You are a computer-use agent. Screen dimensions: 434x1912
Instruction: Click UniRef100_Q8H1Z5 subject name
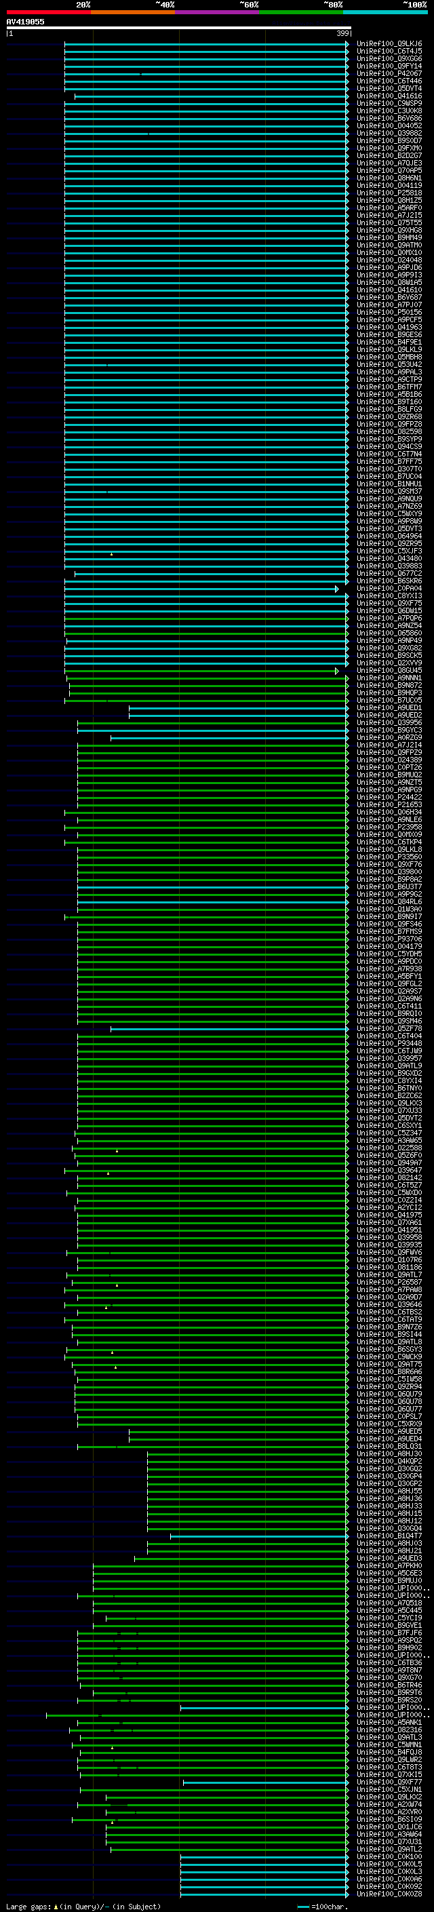click(x=389, y=200)
